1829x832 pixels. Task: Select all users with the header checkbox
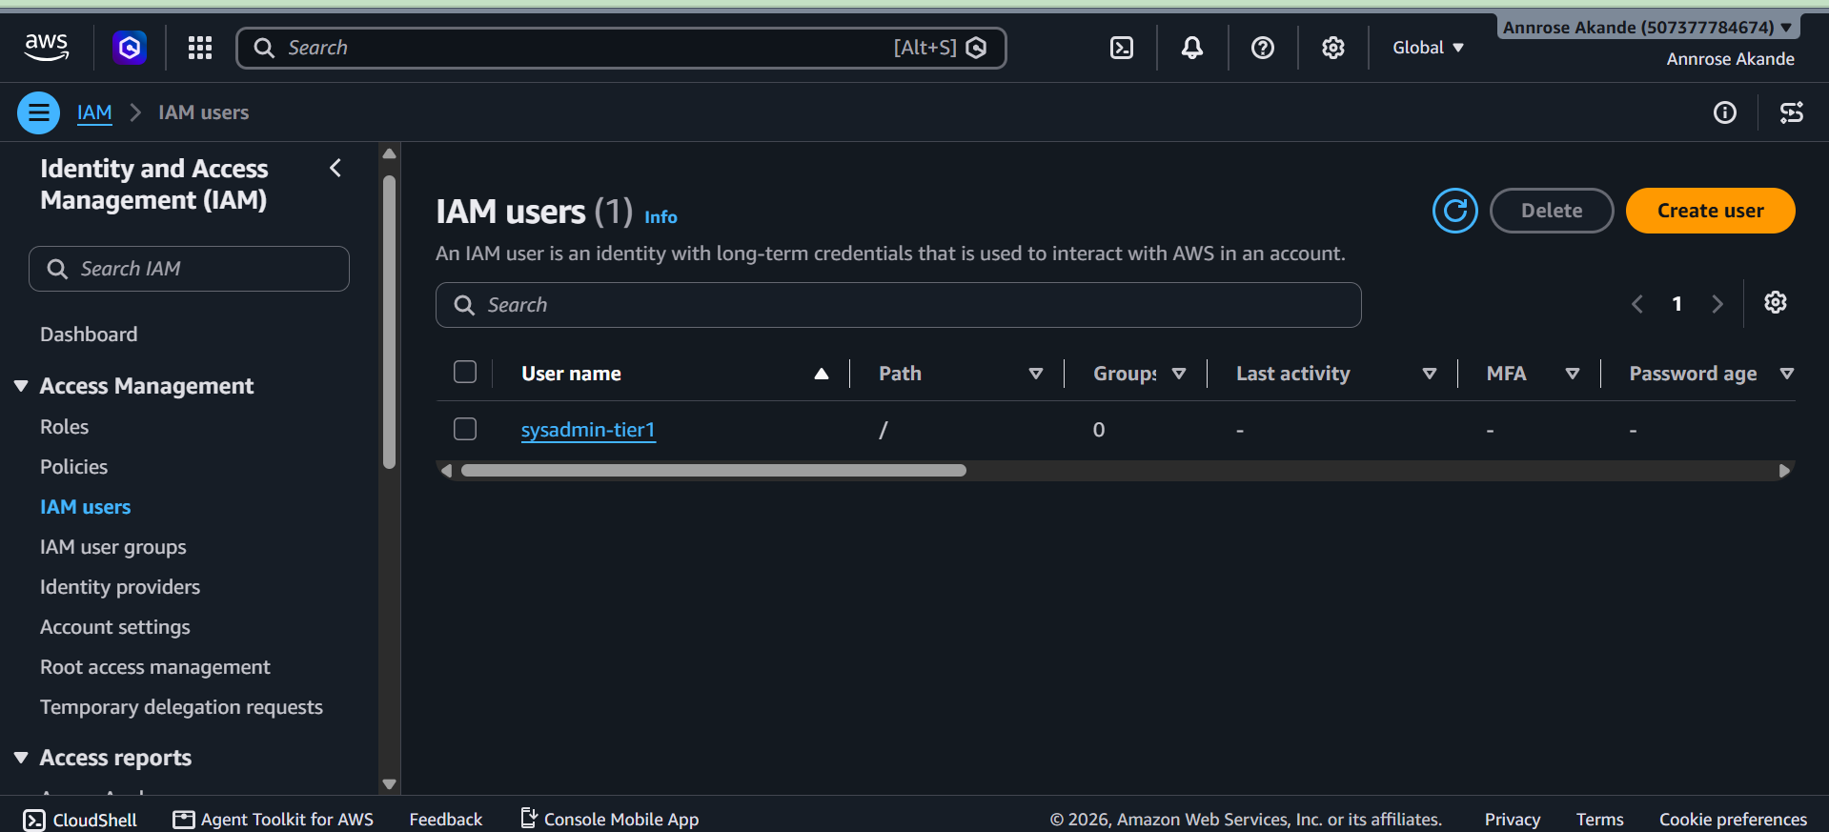click(x=465, y=372)
